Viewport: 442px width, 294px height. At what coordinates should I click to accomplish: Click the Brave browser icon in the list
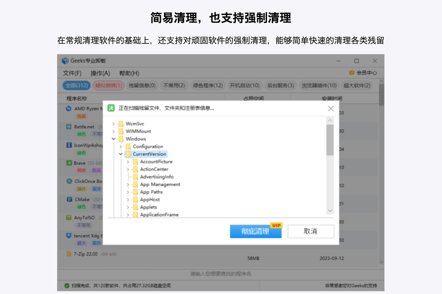(x=69, y=163)
